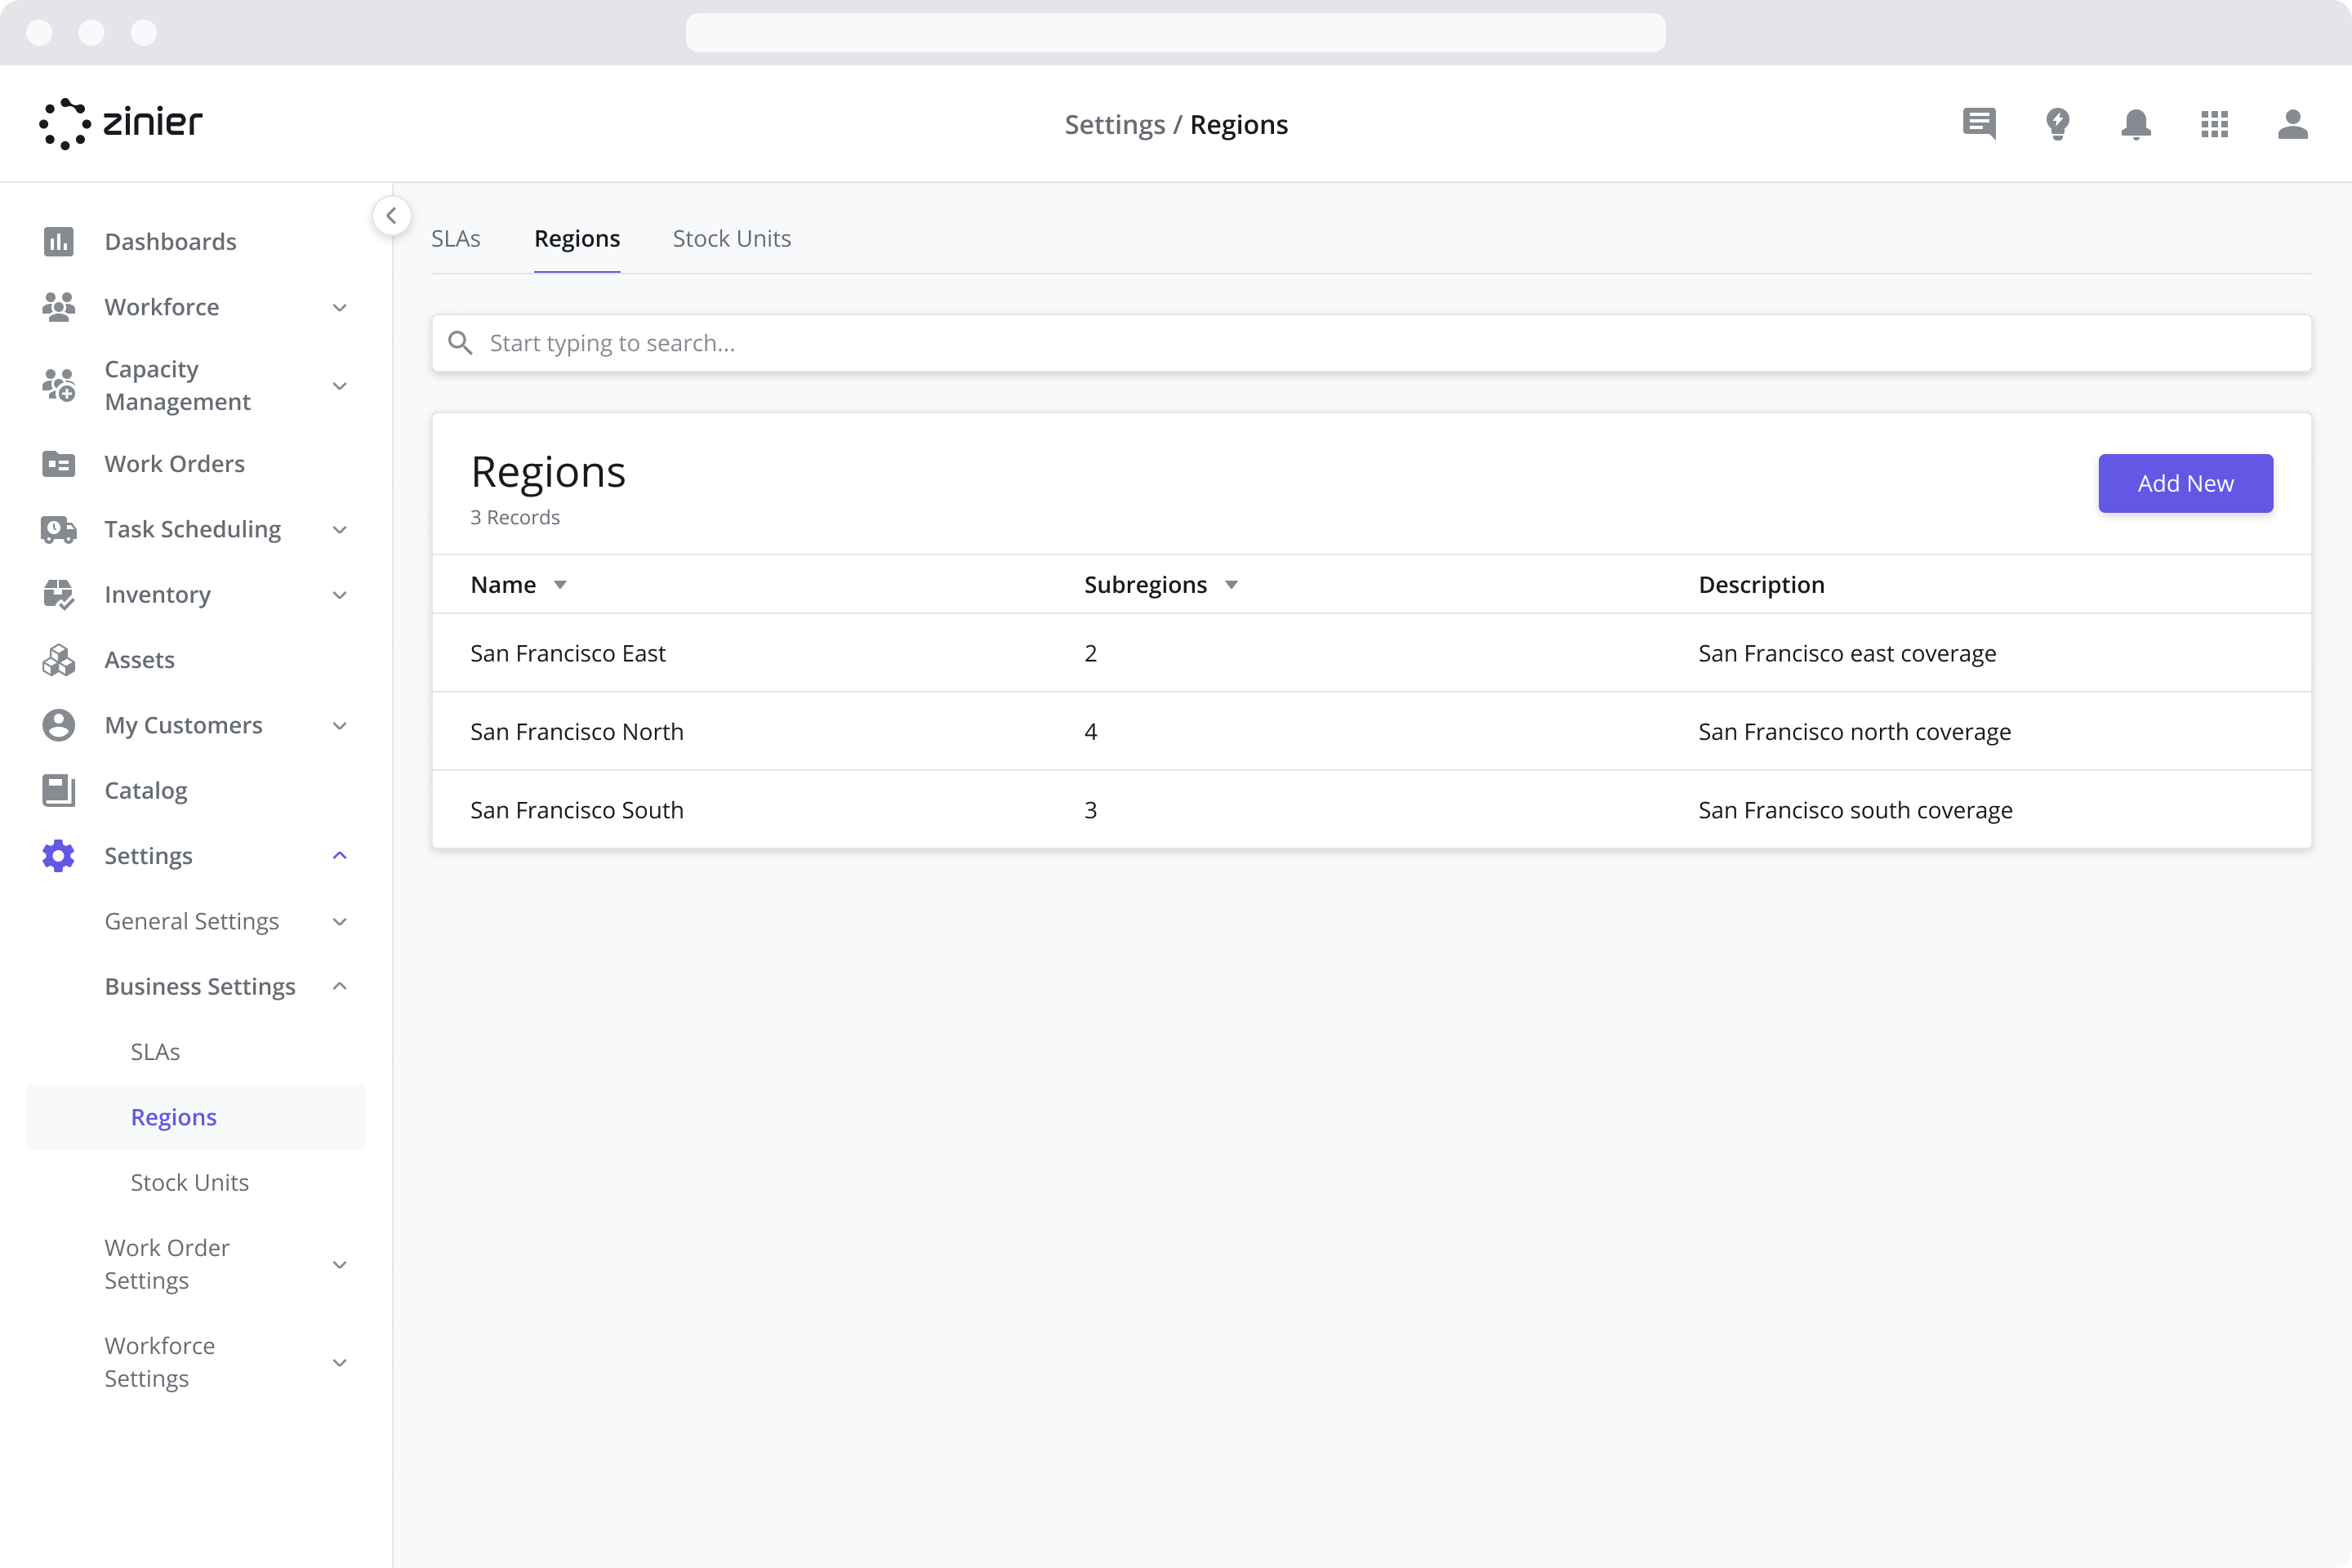Open the lightbulb tips icon
This screenshot has width=2352, height=1568.
(x=2057, y=124)
